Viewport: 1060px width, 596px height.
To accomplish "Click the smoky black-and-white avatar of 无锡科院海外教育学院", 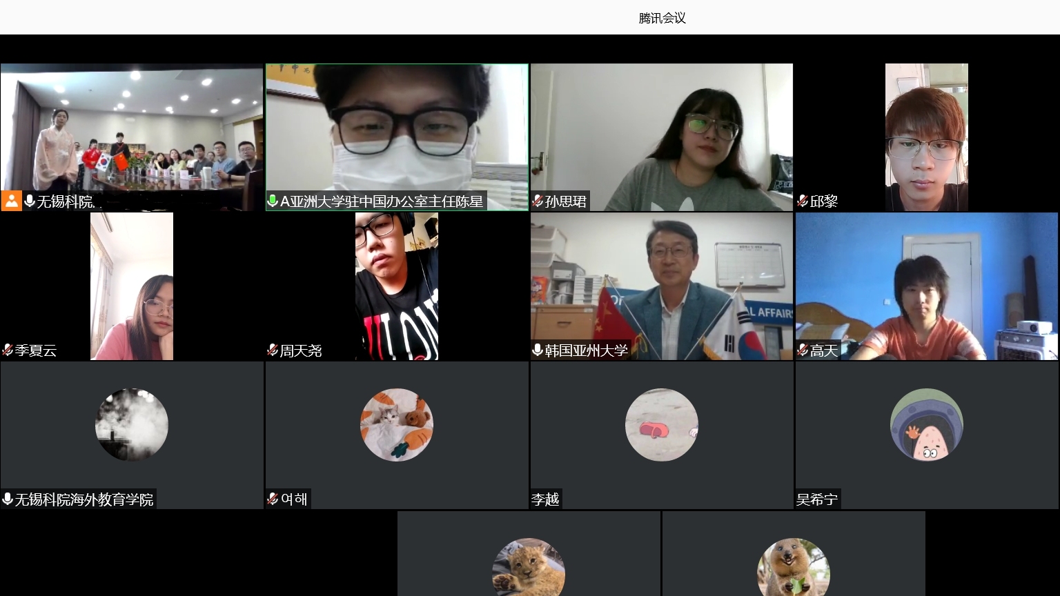I will coord(132,425).
